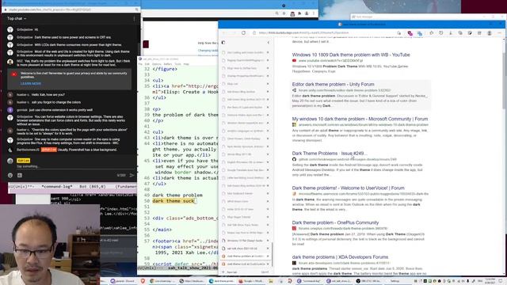Go back in the Edge window

click(224, 32)
